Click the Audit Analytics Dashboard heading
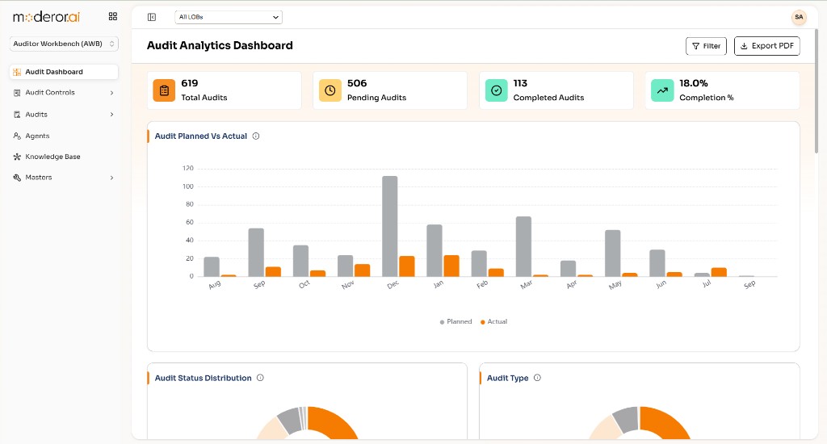 coord(220,45)
